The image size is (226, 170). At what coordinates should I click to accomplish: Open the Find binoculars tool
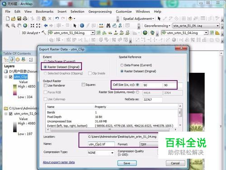108,25
